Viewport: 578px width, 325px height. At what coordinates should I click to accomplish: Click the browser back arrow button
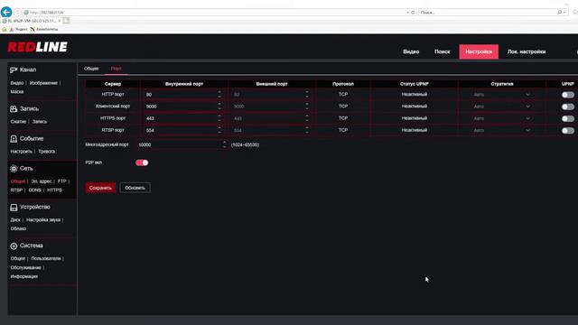click(6, 12)
